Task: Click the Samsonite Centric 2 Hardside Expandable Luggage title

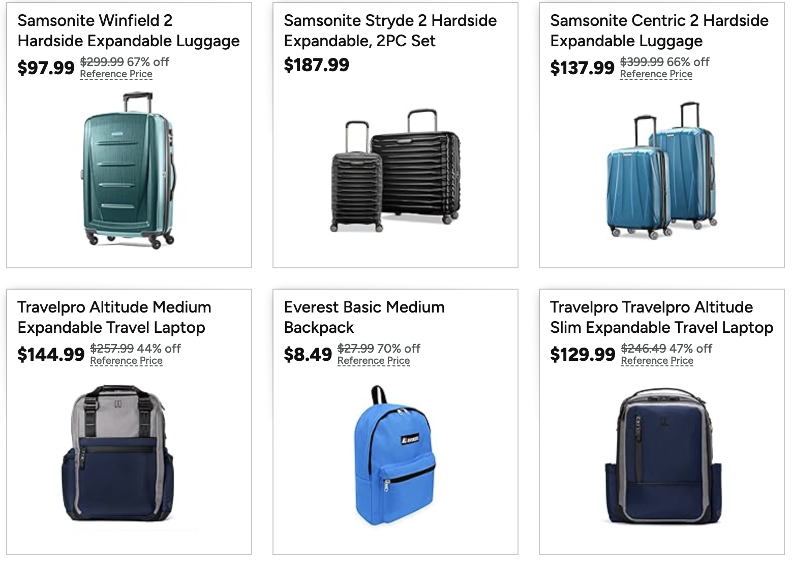Action: coord(659,30)
